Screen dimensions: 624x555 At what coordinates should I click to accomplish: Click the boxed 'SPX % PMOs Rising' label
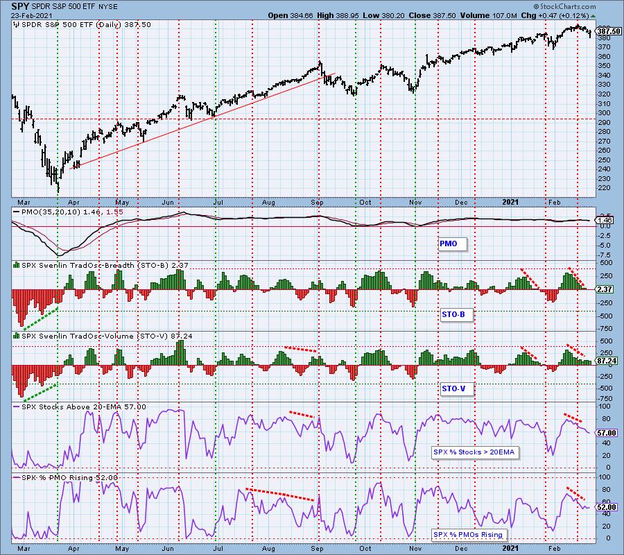click(469, 535)
